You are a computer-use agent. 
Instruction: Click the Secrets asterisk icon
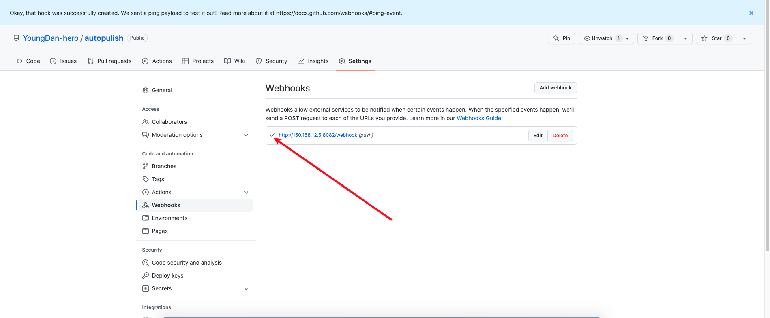(146, 288)
